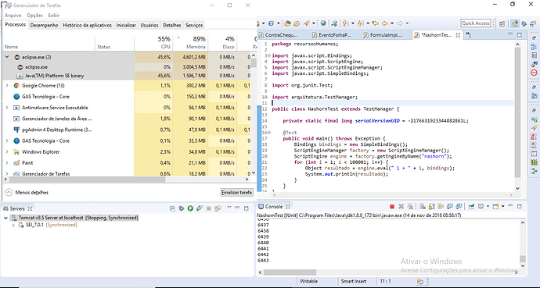
Task: Click the Open Perspective icon
Action: (502, 23)
